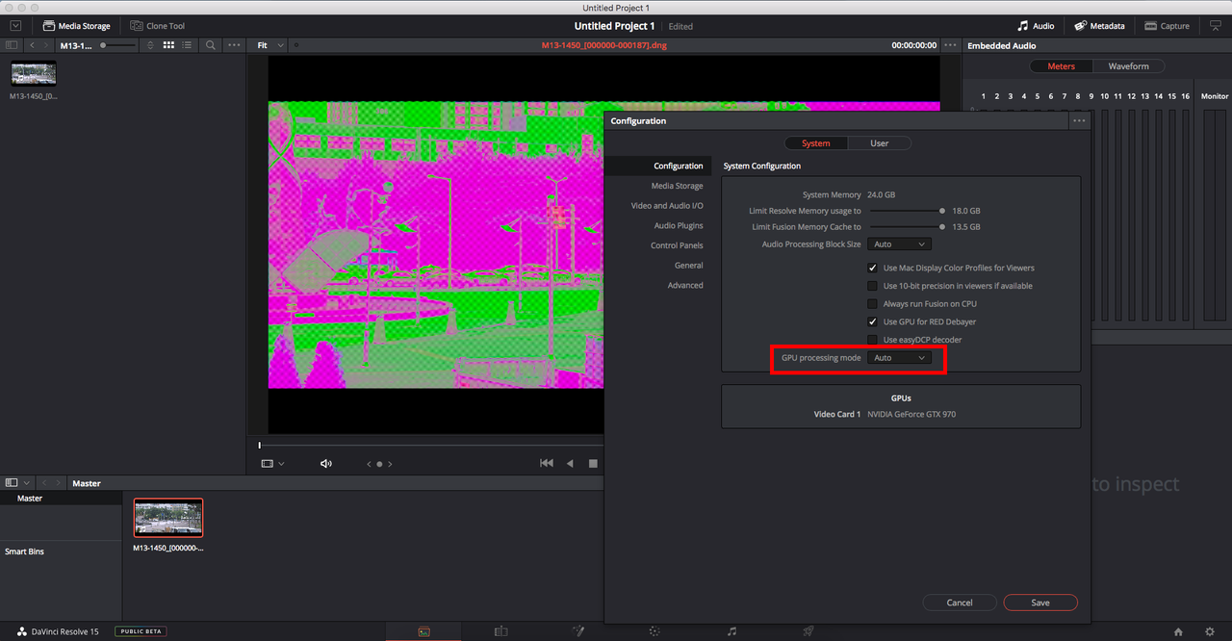This screenshot has height=641, width=1232.
Task: Switch to the Fusion page
Action: [578, 631]
